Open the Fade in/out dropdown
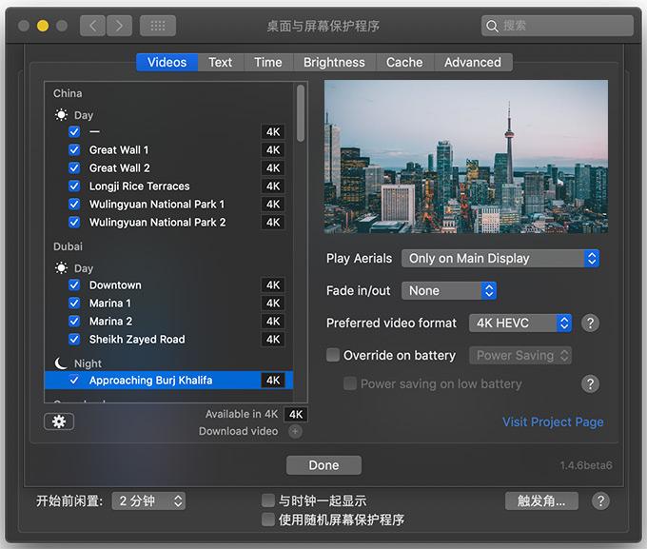The width and height of the screenshot is (647, 549). coord(449,290)
